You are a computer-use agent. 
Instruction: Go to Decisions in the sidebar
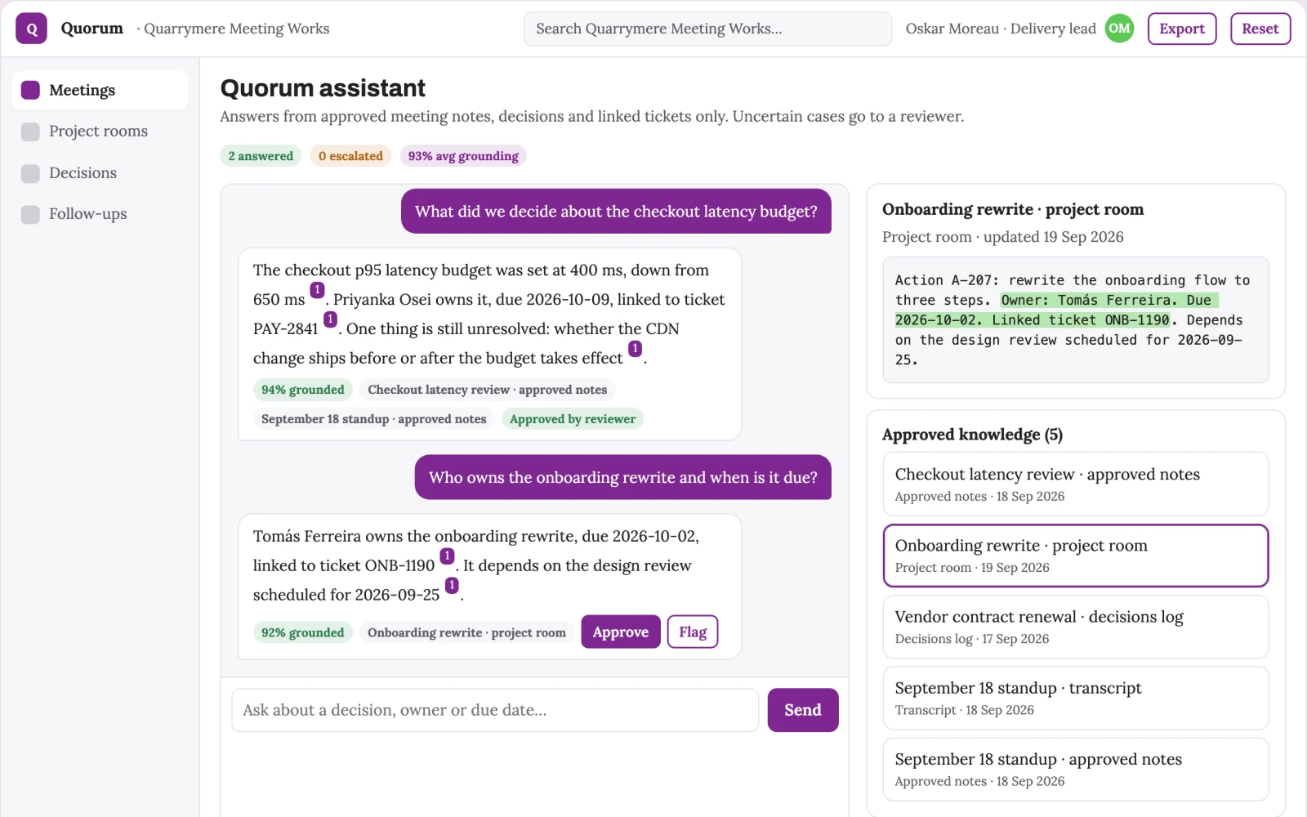tap(100, 172)
